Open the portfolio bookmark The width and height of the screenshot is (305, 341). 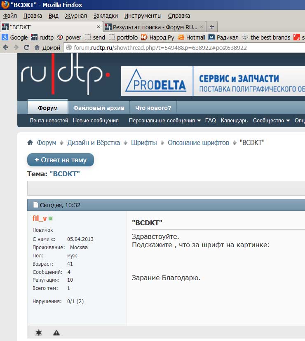click(123, 37)
